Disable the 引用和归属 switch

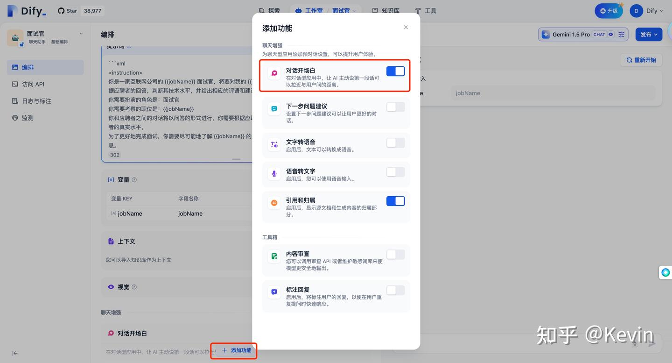[x=395, y=201]
